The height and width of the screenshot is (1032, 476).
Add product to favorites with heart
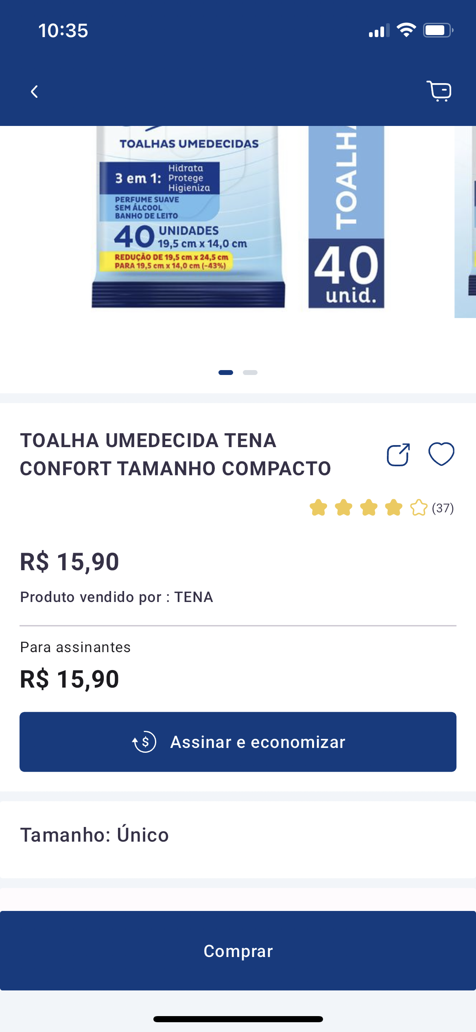[441, 454]
